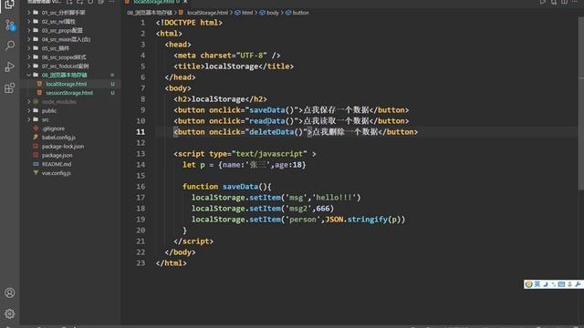This screenshot has width=584, height=328.
Task: Open the IME soft keyboard icon
Action: point(561,284)
